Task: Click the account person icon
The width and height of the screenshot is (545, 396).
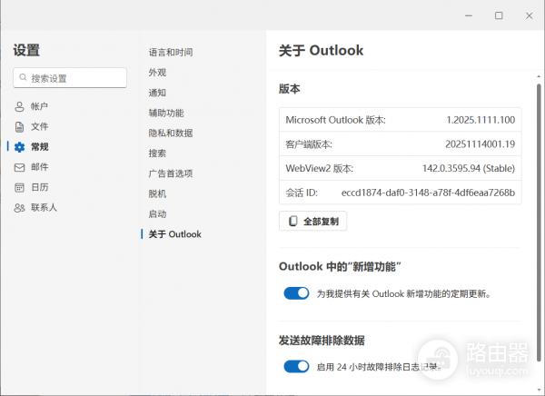Action: pos(19,106)
